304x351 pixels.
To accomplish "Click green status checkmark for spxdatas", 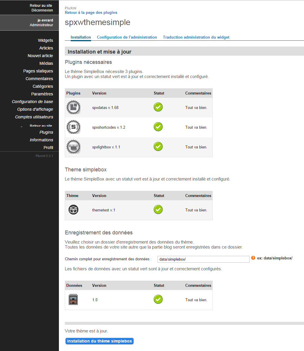I will [158, 107].
